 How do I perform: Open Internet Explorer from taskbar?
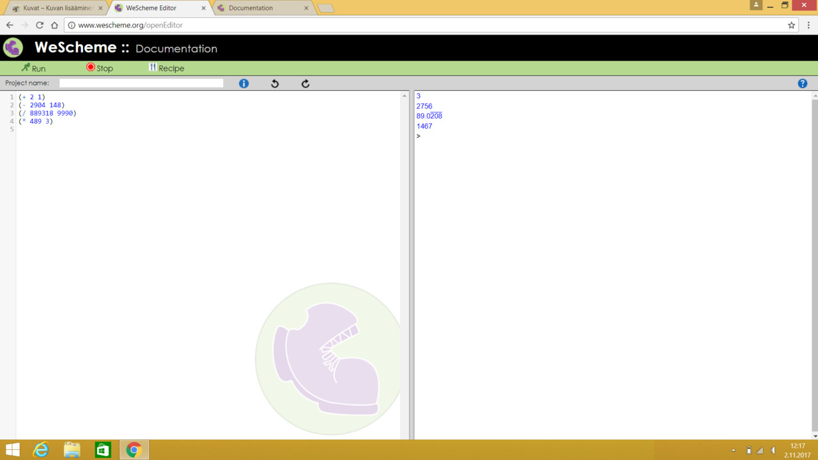pyautogui.click(x=41, y=450)
